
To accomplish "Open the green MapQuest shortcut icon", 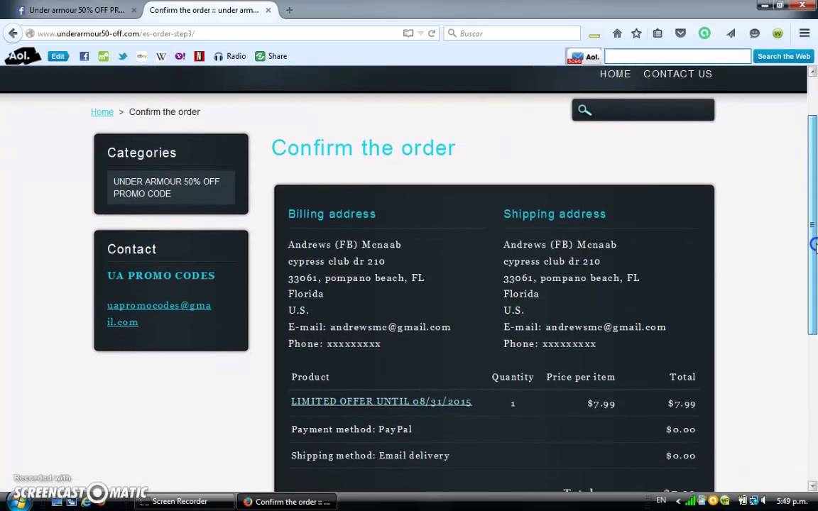I will [x=103, y=56].
